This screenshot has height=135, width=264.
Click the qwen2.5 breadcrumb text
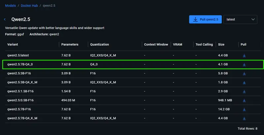49,6
